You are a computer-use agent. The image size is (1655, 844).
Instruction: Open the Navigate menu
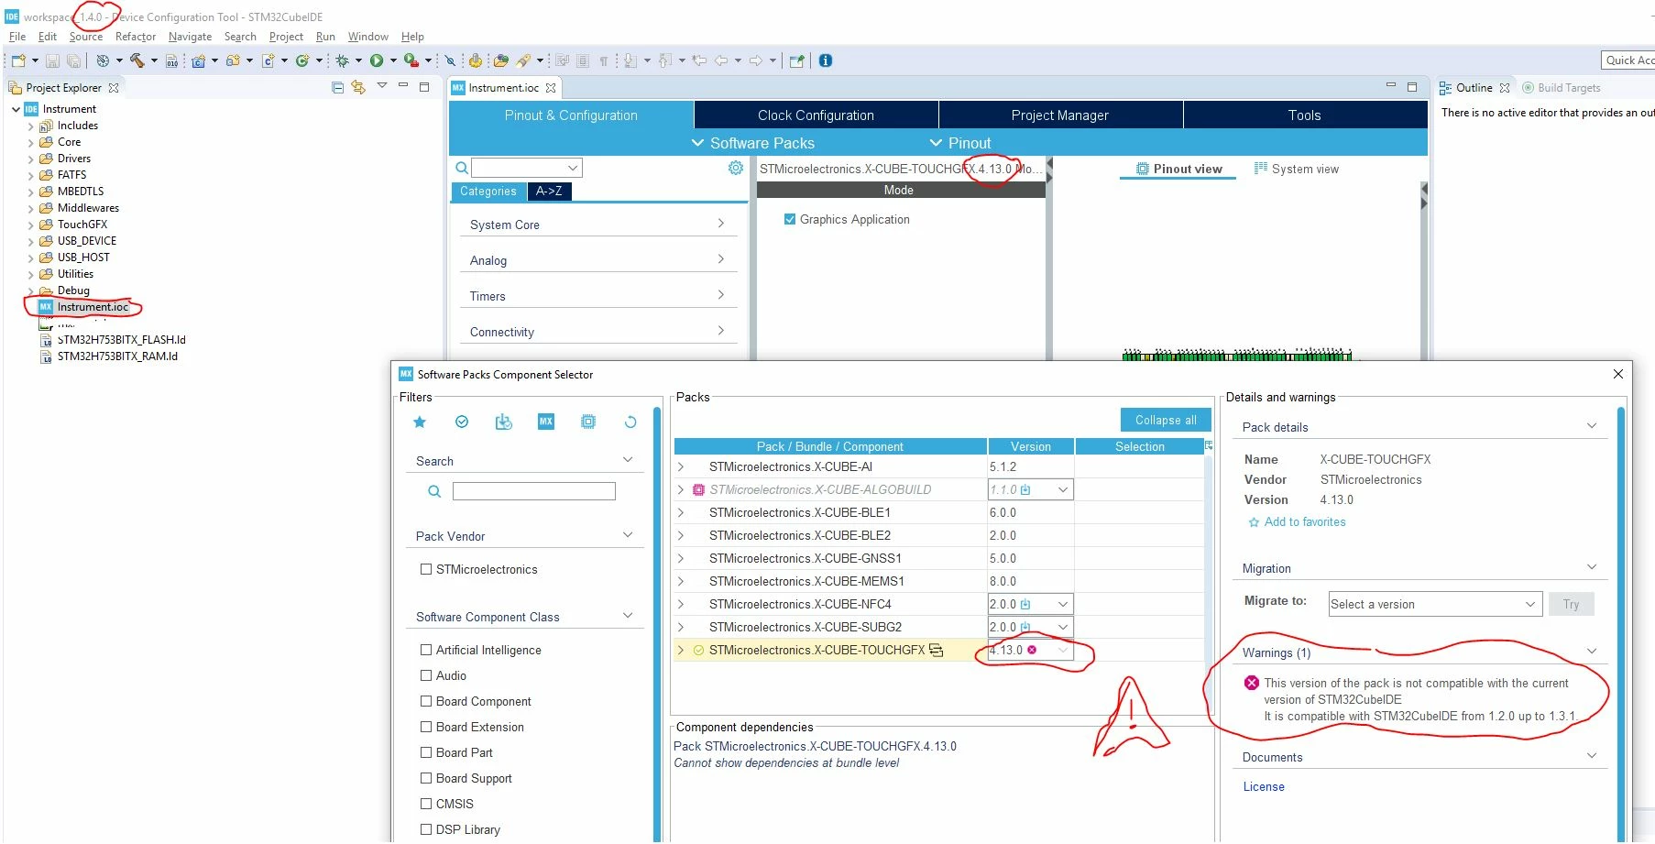(190, 37)
